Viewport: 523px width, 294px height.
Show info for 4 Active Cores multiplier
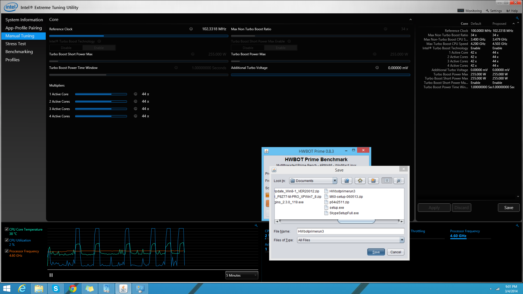135,116
